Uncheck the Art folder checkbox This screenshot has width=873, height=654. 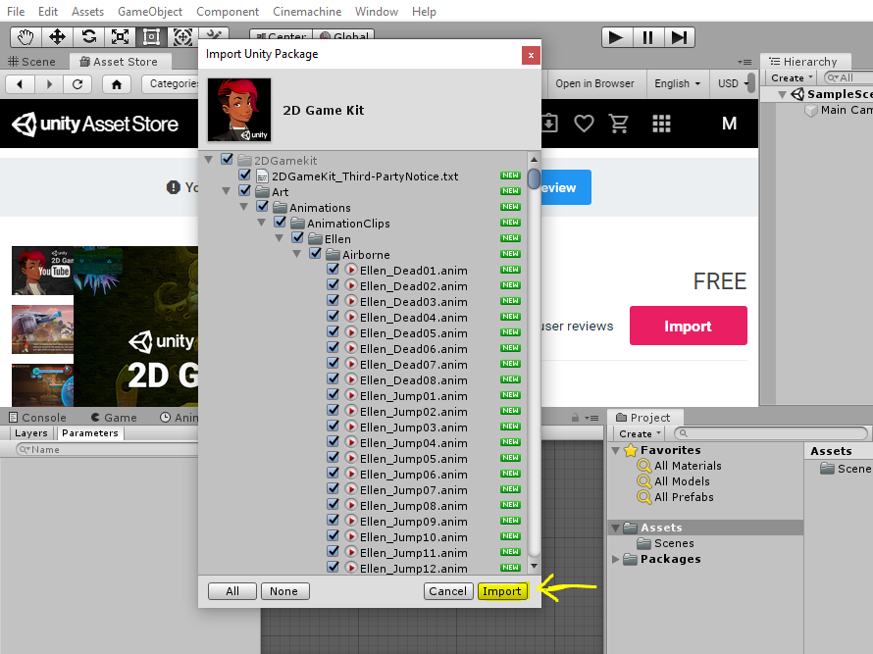[x=244, y=191]
